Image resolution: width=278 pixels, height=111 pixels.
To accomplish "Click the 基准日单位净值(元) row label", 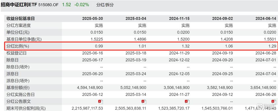I will click(24, 39).
